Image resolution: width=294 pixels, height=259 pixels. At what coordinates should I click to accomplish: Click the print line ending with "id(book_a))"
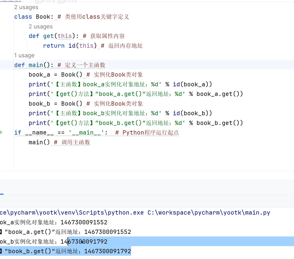[x=120, y=84]
